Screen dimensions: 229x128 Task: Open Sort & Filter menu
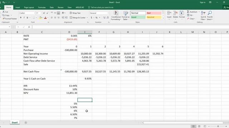[x=203, y=15]
